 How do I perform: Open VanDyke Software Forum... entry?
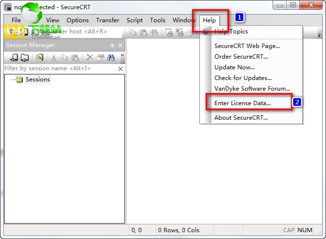coord(251,89)
